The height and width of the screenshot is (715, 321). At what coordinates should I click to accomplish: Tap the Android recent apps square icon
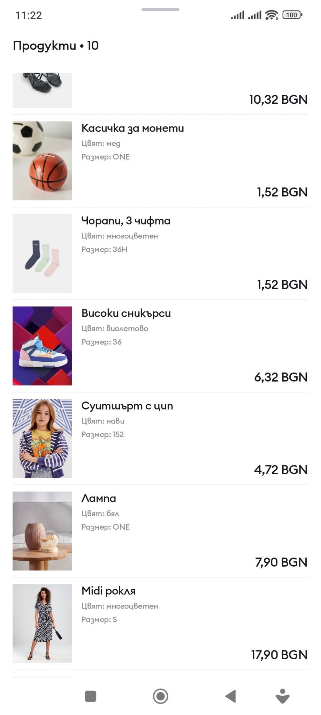(x=91, y=696)
